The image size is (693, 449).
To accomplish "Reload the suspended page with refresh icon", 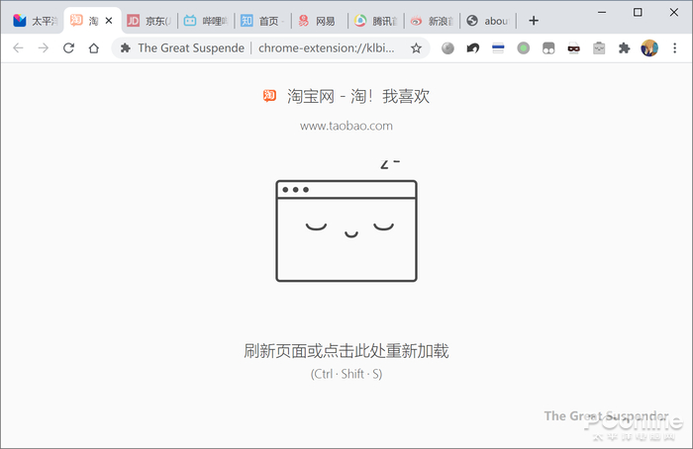I will point(68,47).
